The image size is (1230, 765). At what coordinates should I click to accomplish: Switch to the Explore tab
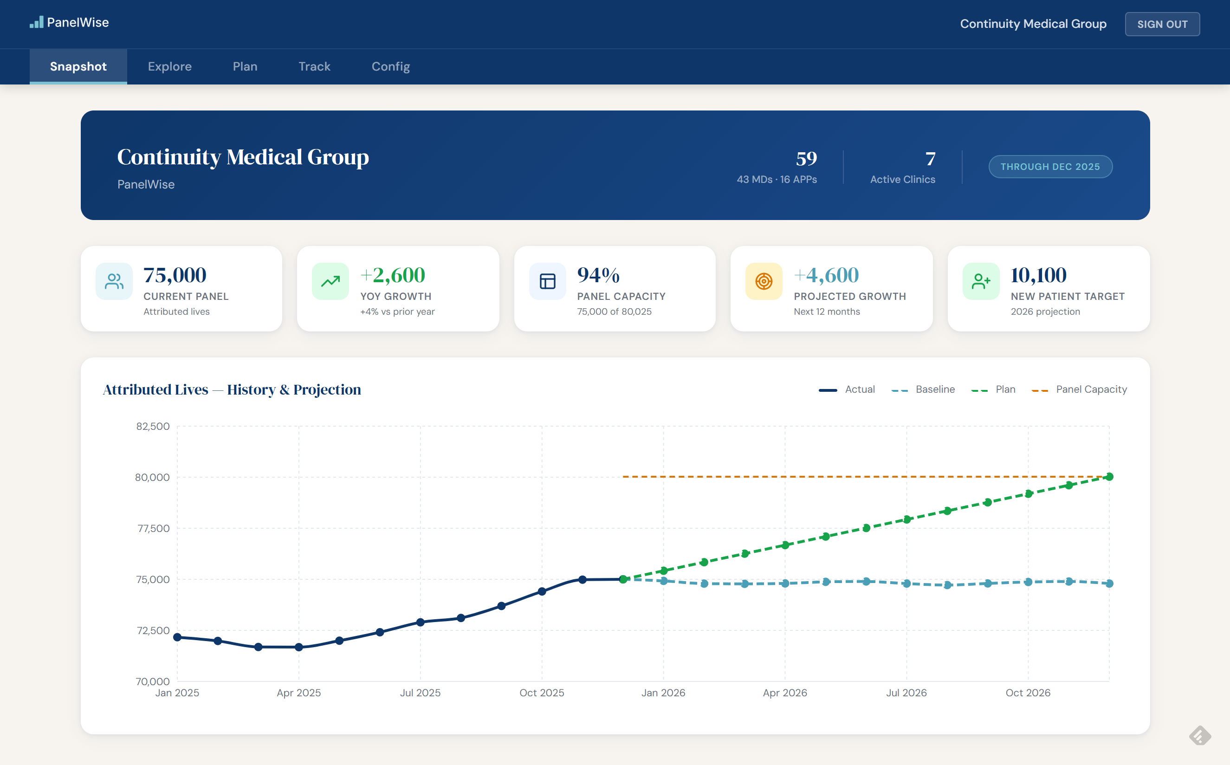169,66
